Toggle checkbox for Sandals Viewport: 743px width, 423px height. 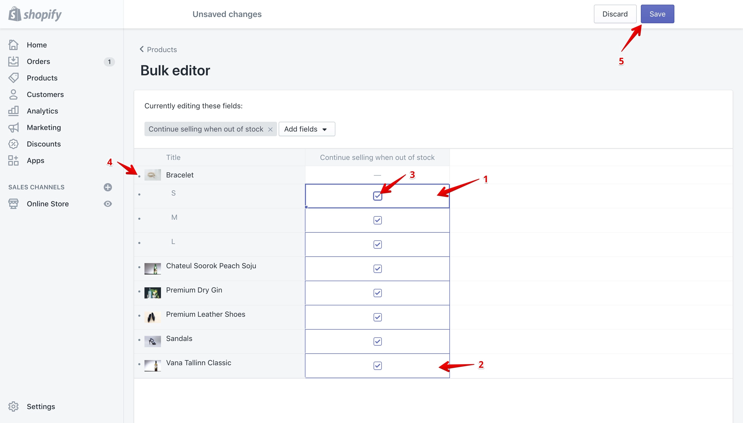tap(377, 341)
